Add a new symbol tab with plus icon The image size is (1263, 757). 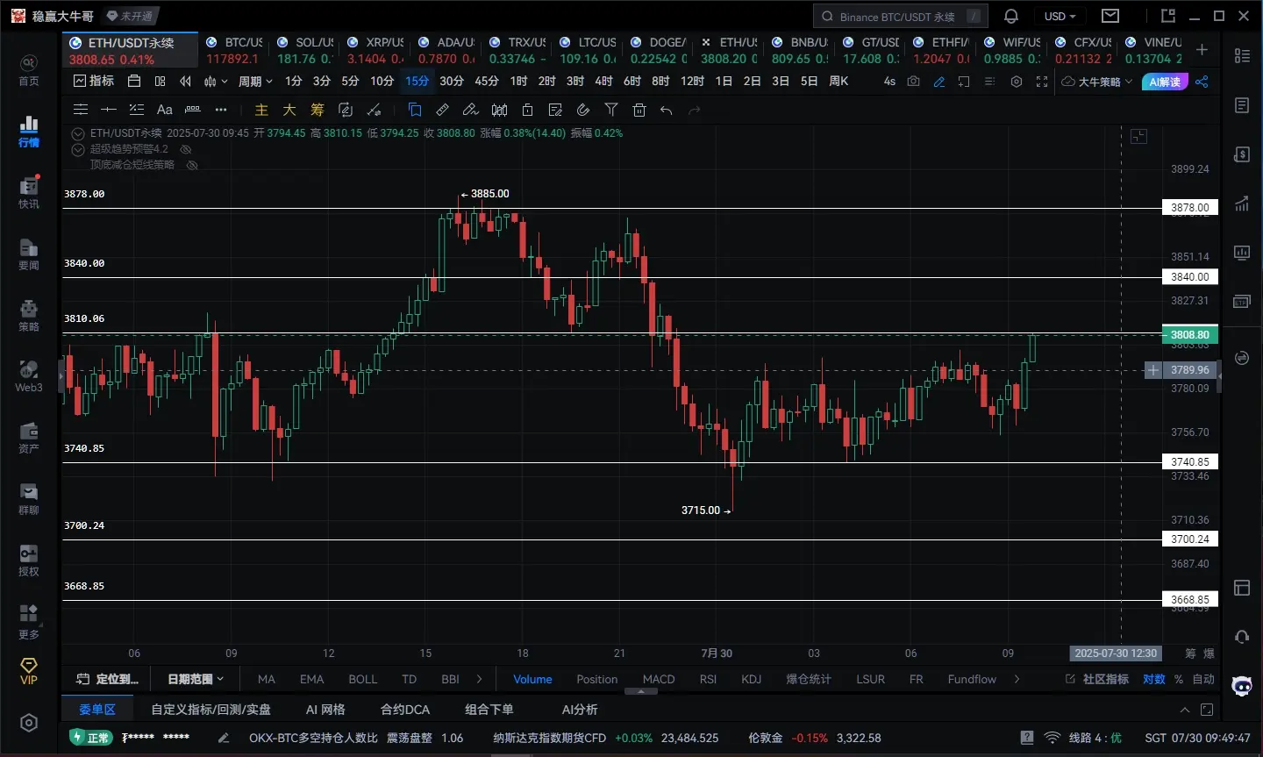coord(1202,50)
